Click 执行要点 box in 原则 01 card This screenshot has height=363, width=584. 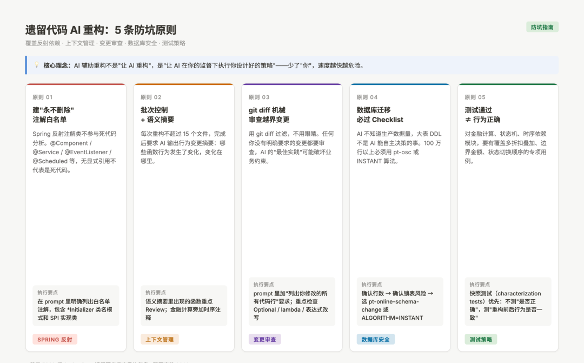pyautogui.click(x=76, y=306)
